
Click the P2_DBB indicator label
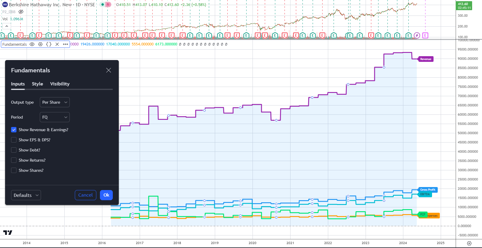(x=9, y=12)
